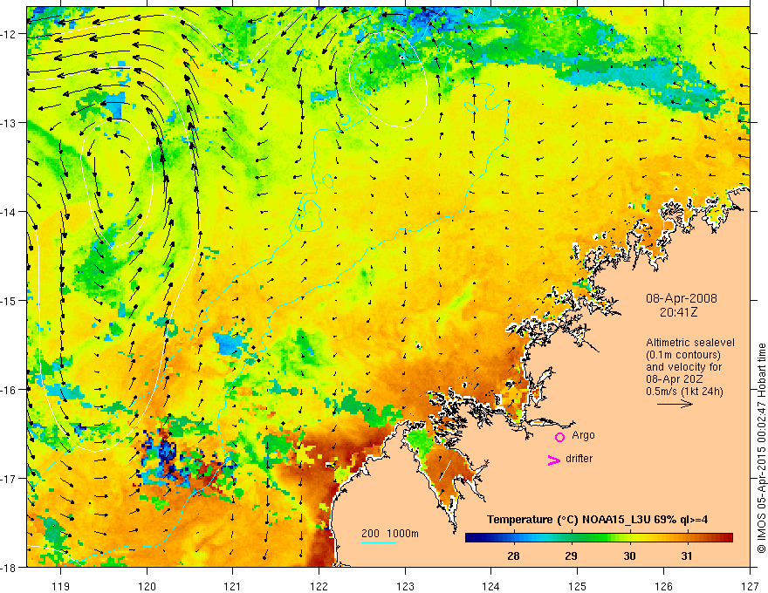This screenshot has height=593, width=768.
Task: Click the '200 1000m' depth label
Action: pos(390,534)
